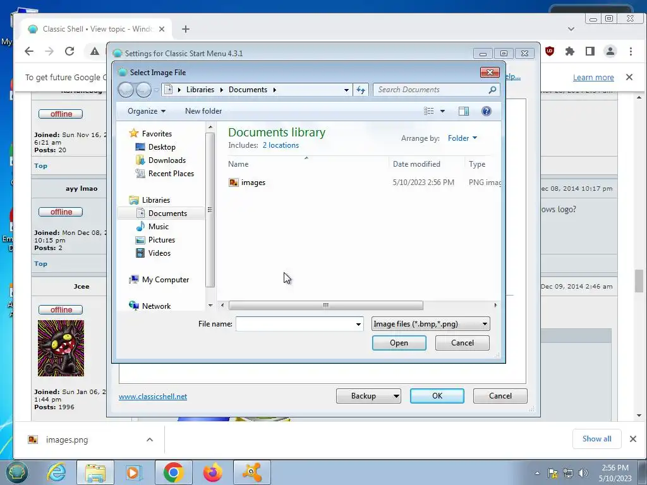Cancel the Select Image File dialog
This screenshot has width=647, height=485.
coord(462,343)
